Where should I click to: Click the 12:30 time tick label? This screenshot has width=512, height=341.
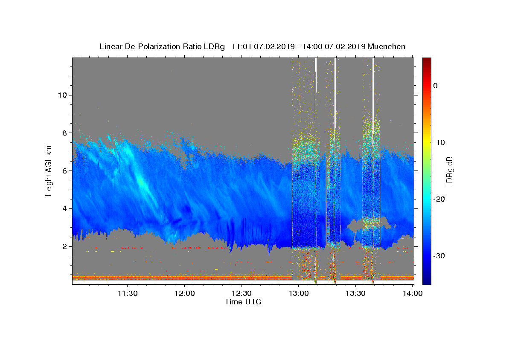(x=241, y=293)
